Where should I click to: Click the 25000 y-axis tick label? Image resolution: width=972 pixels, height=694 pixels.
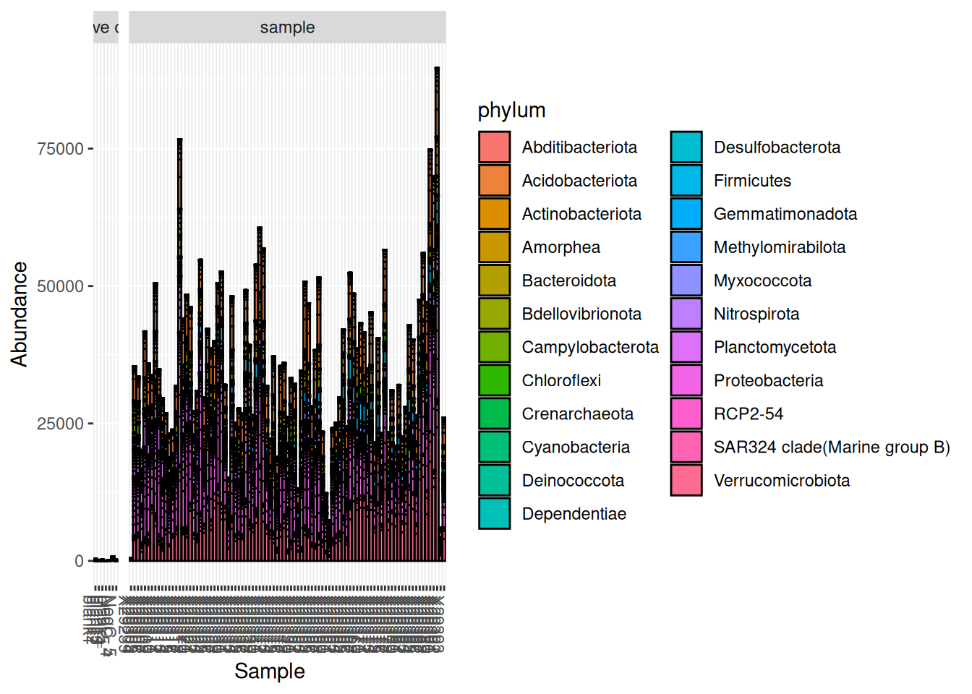pos(60,424)
